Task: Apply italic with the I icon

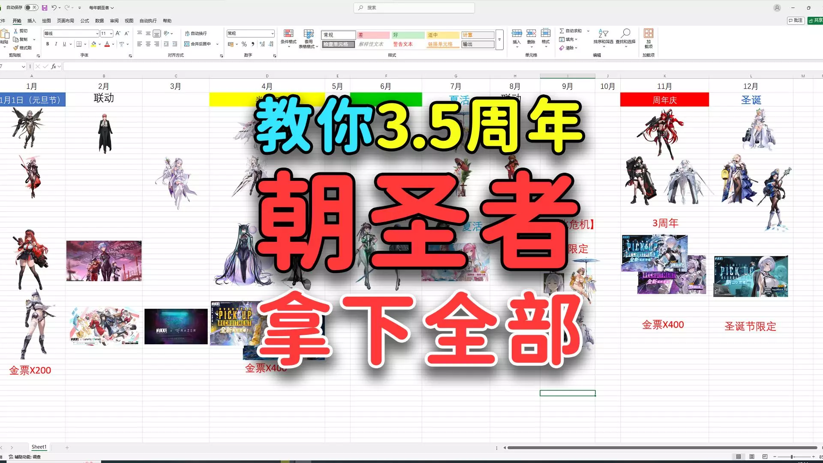Action: click(56, 44)
